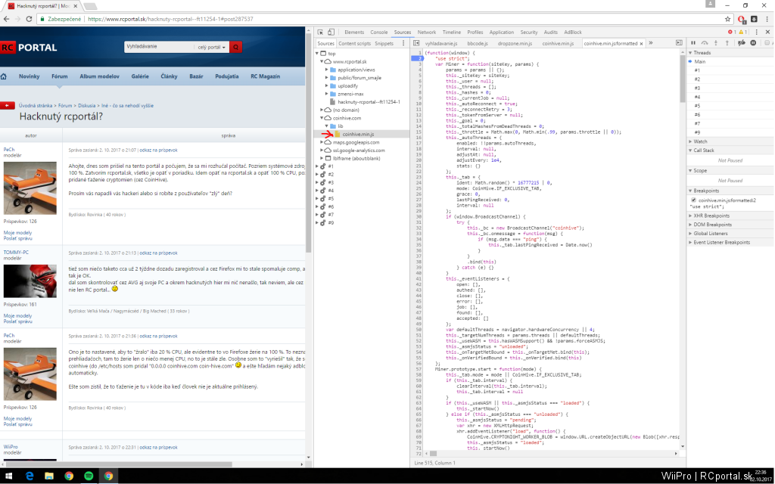Click the home icon in site navigation

pyautogui.click(x=4, y=76)
